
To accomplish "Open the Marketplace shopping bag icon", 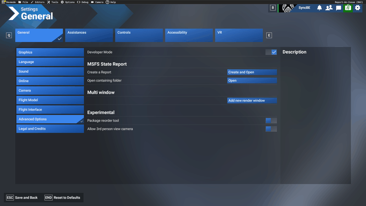I will [x=348, y=8].
